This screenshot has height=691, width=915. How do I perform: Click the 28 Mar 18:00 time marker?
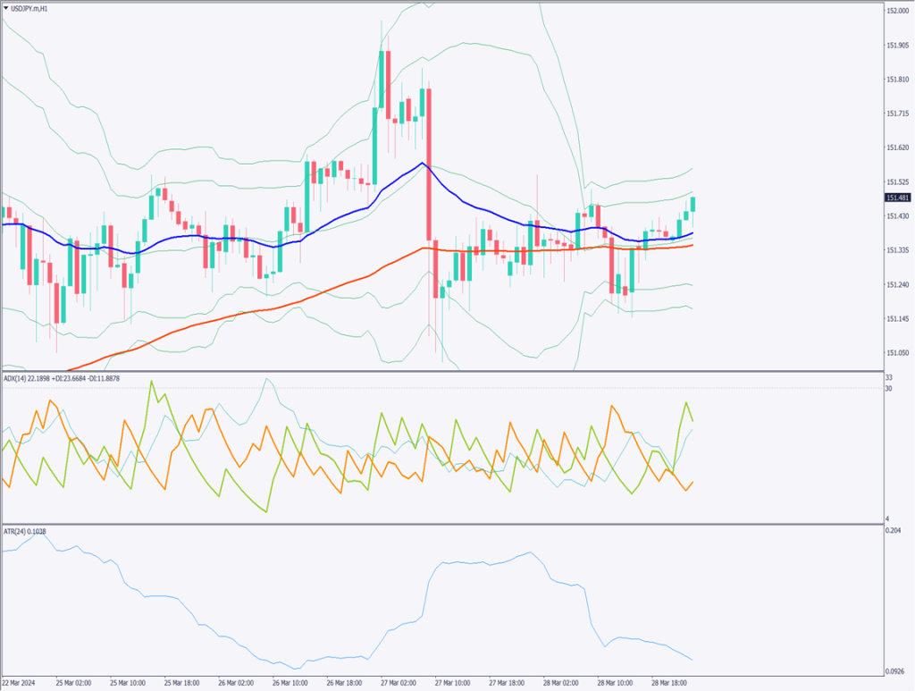click(670, 682)
